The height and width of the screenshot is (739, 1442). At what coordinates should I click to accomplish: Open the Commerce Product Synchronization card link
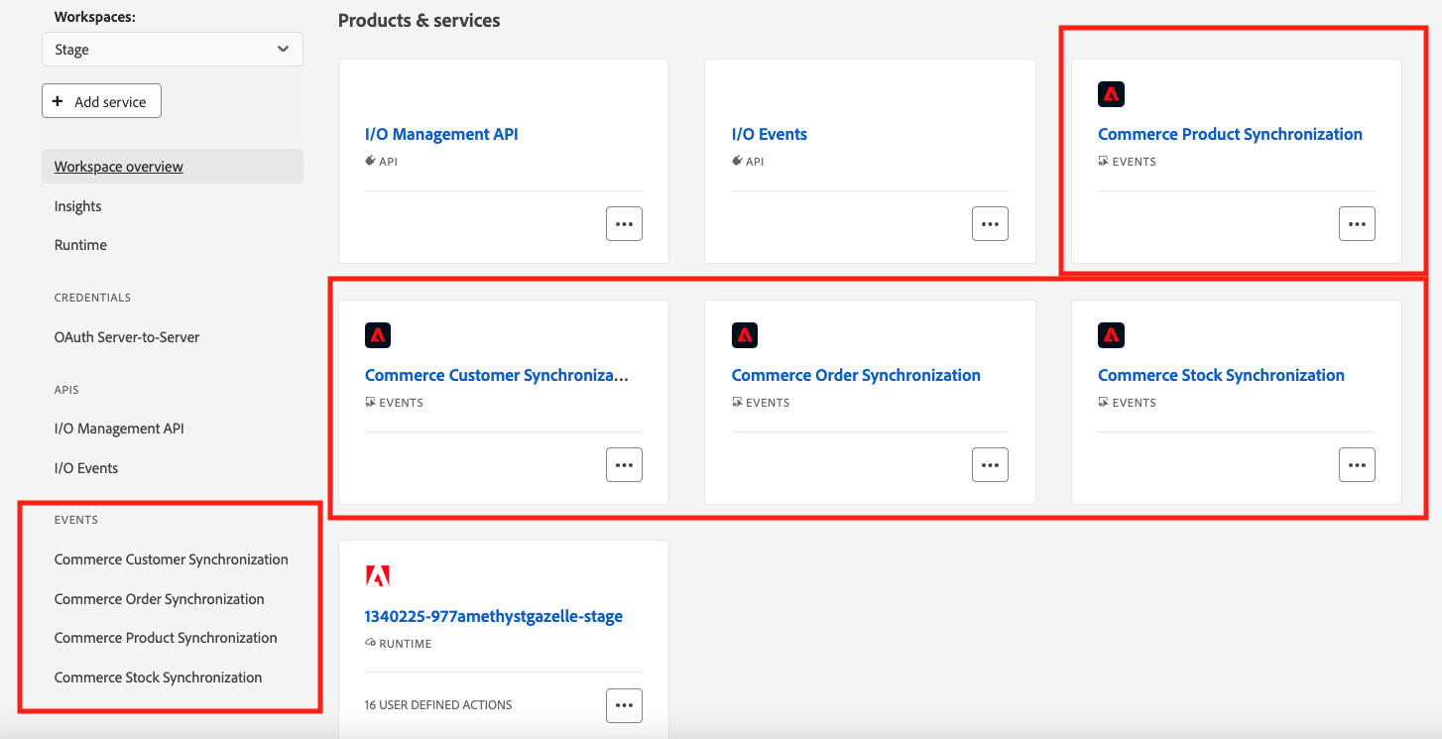[1230, 134]
